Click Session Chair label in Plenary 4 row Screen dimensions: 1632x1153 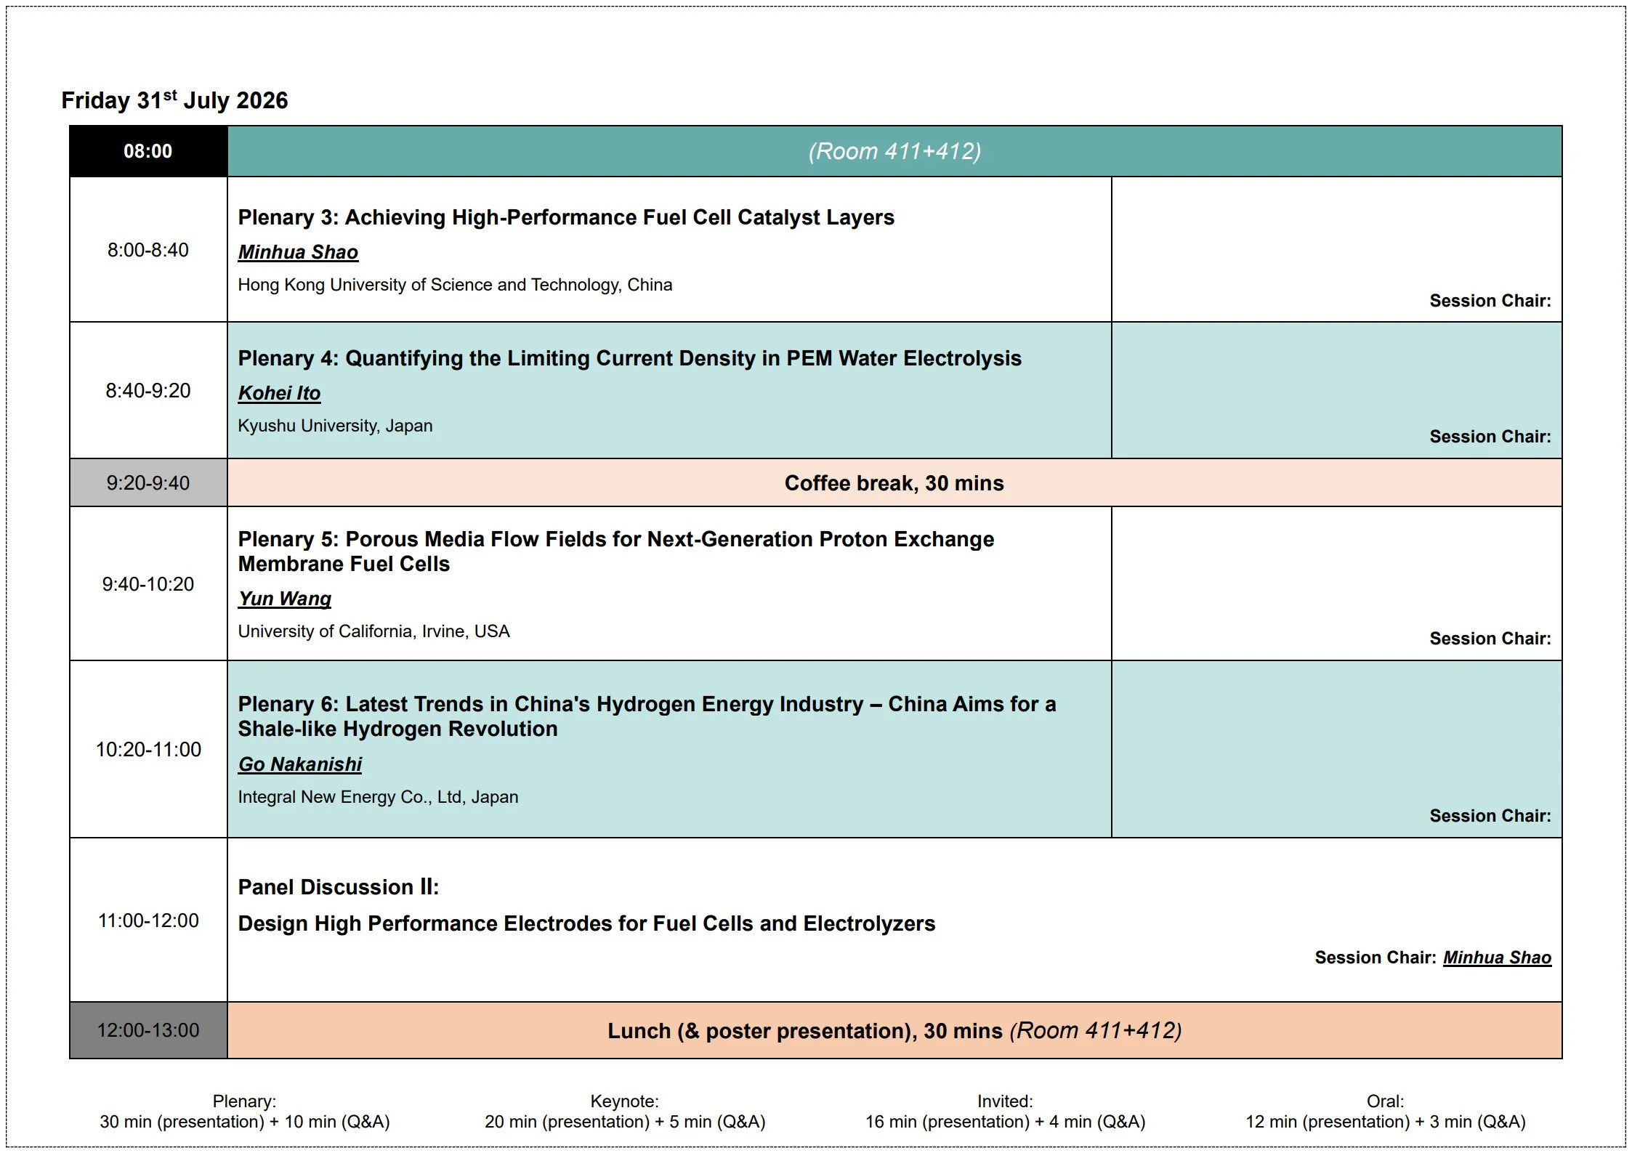(x=1490, y=437)
